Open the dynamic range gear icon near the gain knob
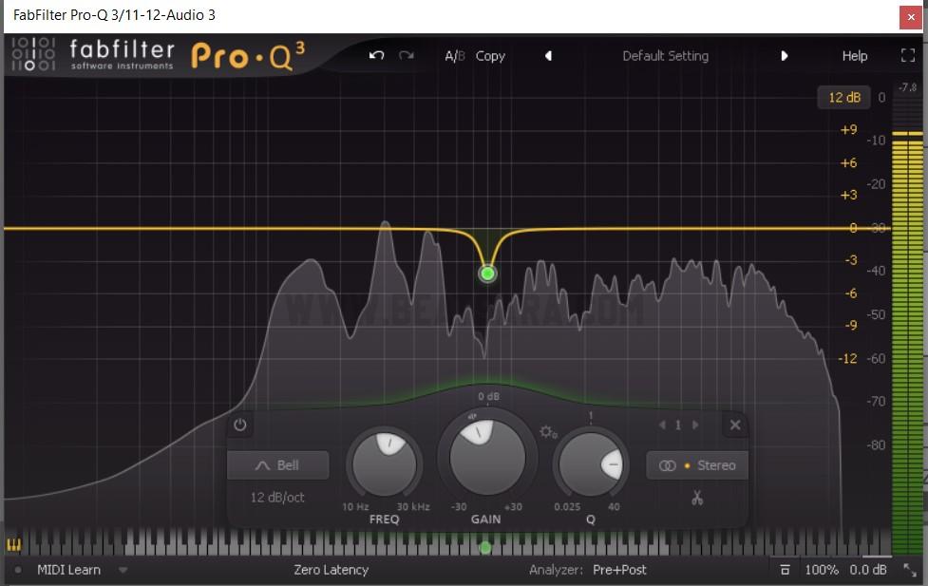Image resolution: width=928 pixels, height=586 pixels. click(x=548, y=432)
